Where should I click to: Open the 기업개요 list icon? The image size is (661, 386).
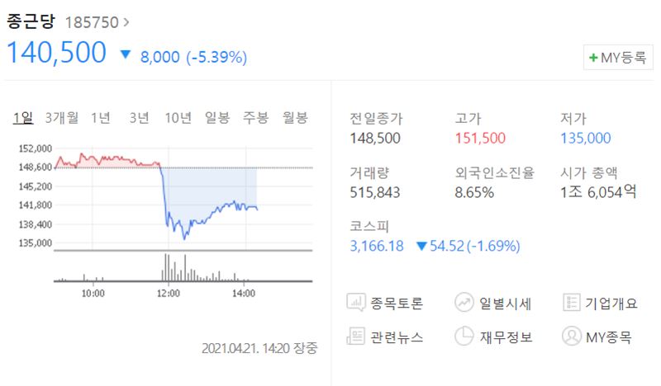(x=572, y=303)
